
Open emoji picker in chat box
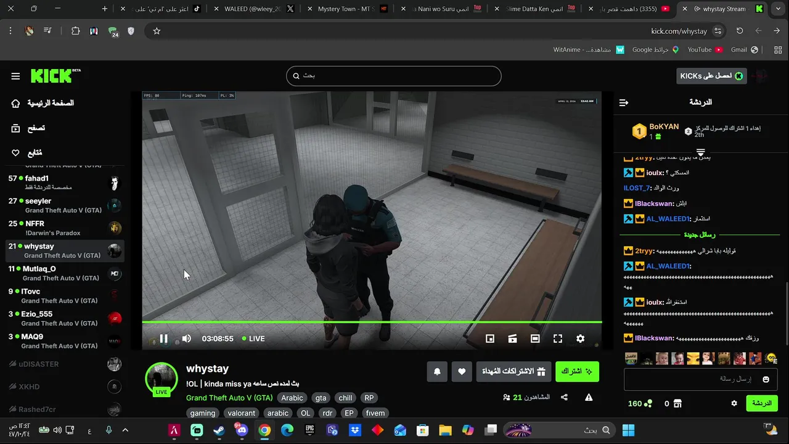coord(766,379)
